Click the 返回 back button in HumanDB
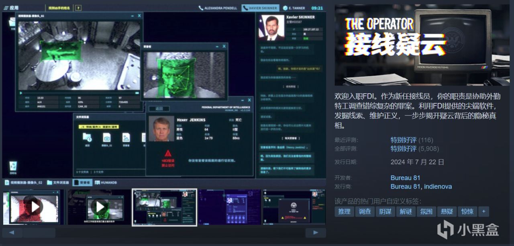The image size is (514, 246). pyautogui.click(x=159, y=109)
